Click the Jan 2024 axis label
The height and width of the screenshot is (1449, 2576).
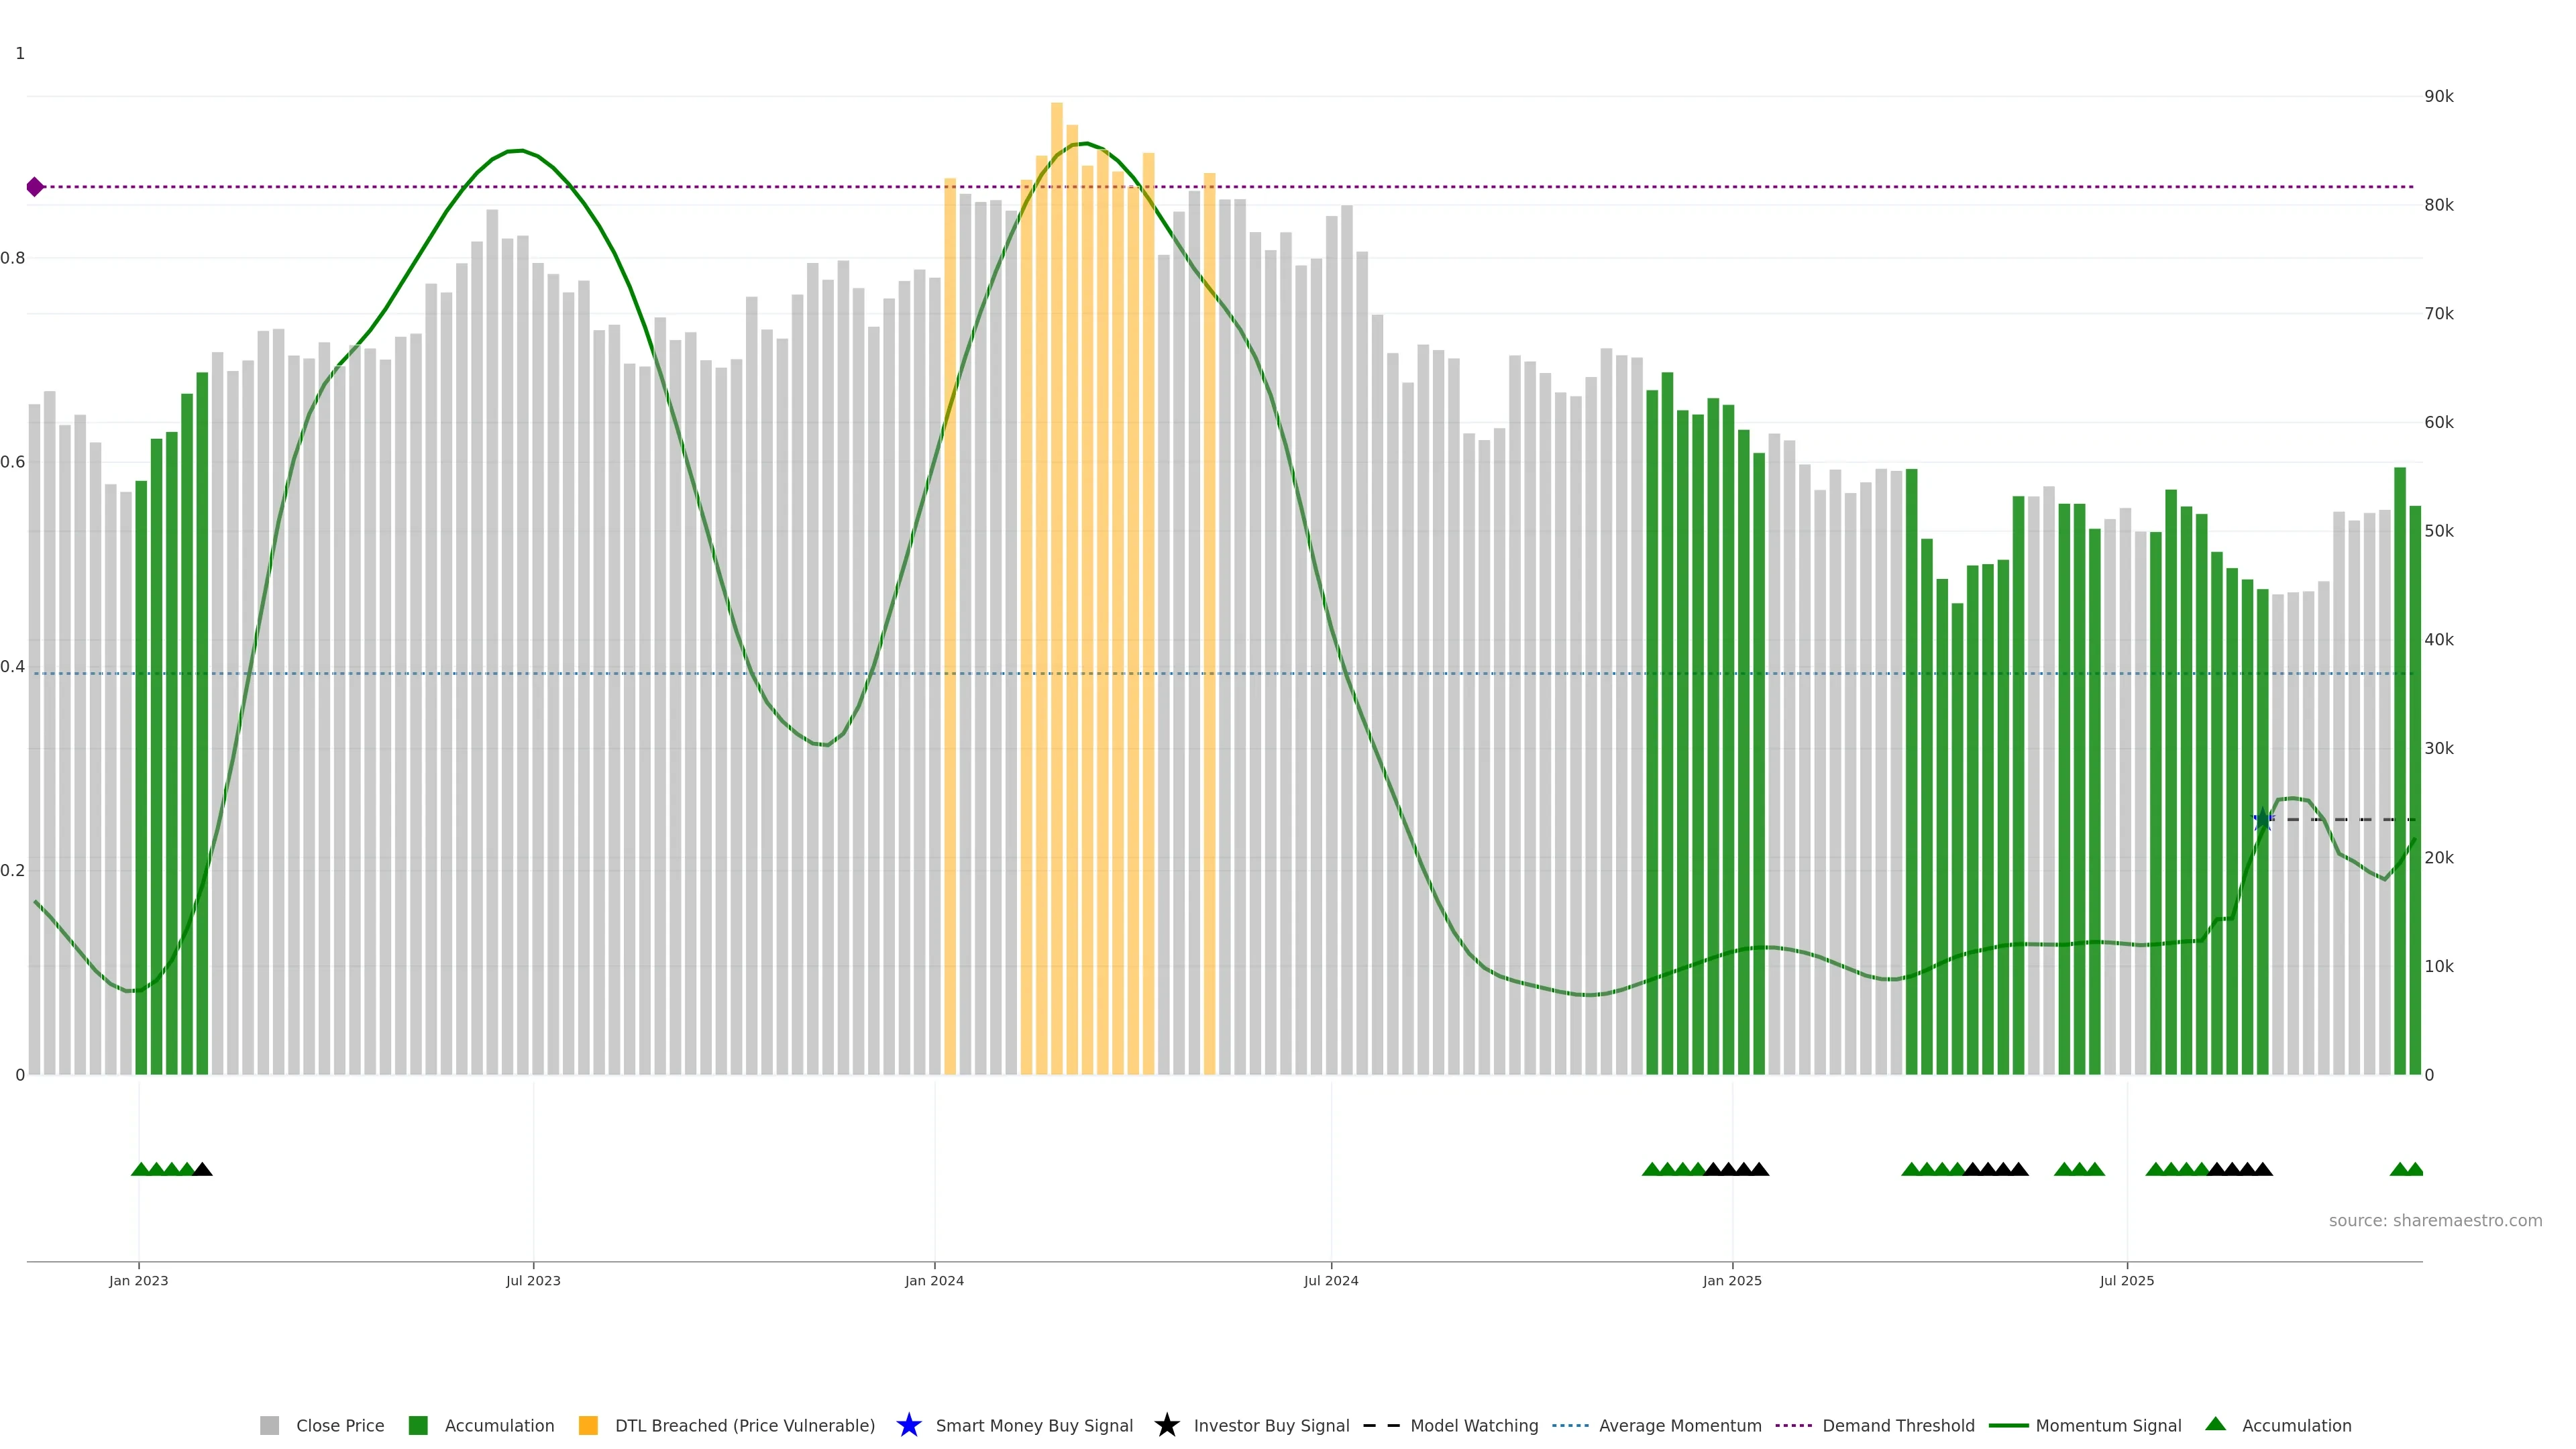tap(934, 1280)
